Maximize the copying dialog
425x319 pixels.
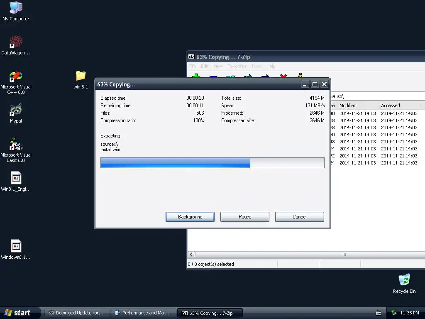tap(315, 84)
